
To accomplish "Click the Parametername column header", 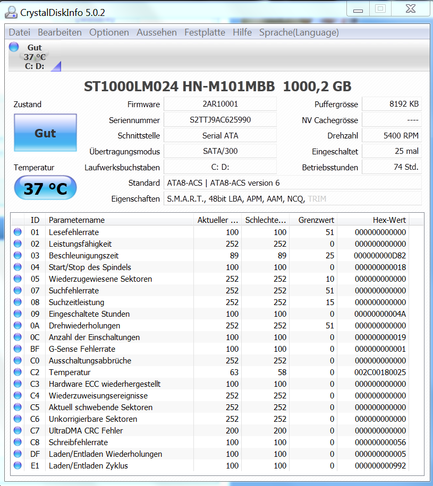I will pyautogui.click(x=120, y=220).
